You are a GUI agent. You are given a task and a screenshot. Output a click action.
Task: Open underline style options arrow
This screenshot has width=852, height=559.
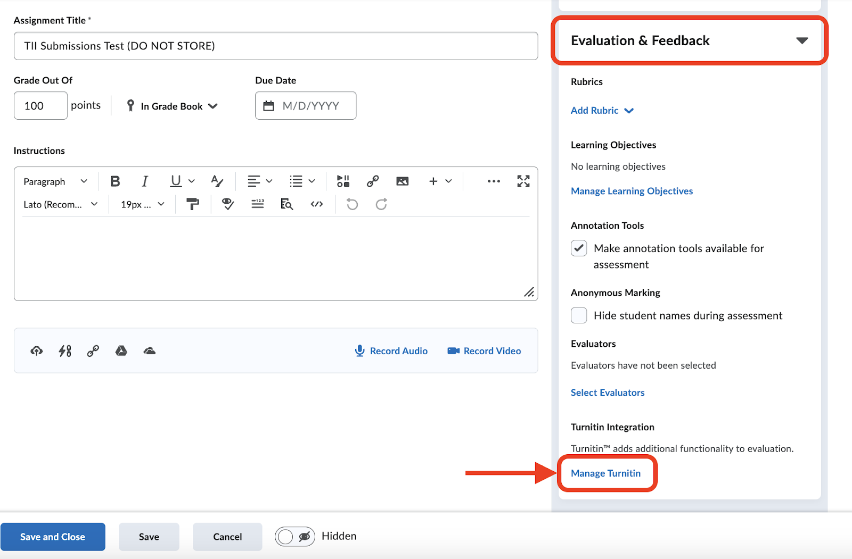(192, 181)
